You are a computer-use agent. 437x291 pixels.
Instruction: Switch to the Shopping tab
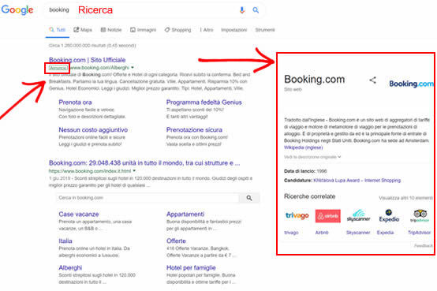177,30
